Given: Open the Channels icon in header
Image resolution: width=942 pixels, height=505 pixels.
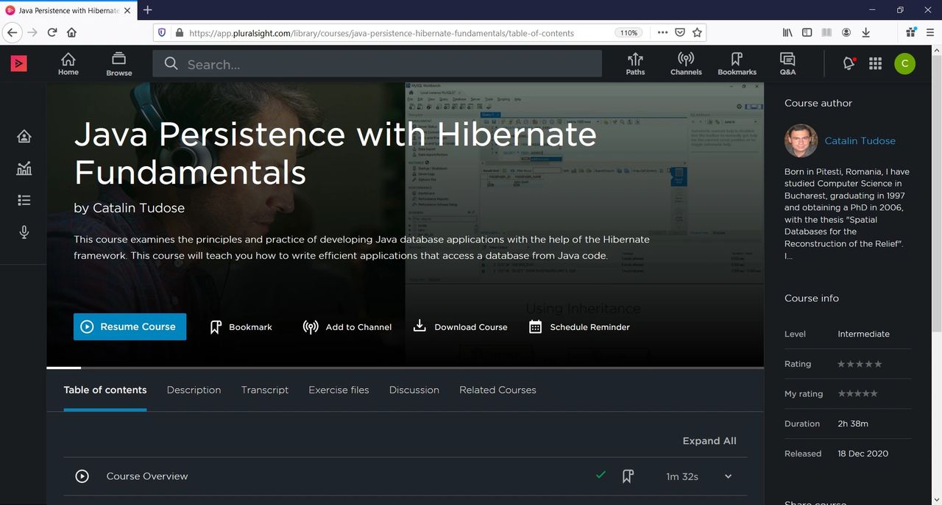Looking at the screenshot, I should (x=686, y=64).
